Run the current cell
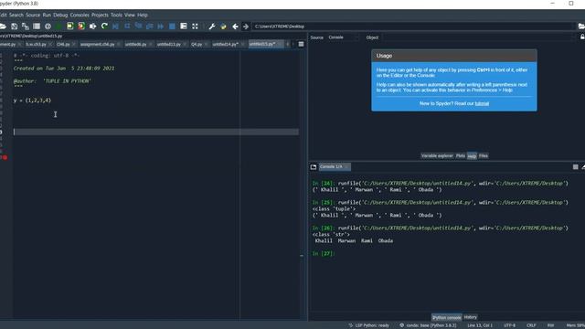This screenshot has height=329, width=585. [x=70, y=27]
